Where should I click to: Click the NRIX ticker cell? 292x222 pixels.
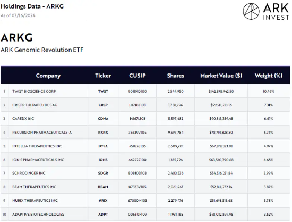click(x=103, y=201)
